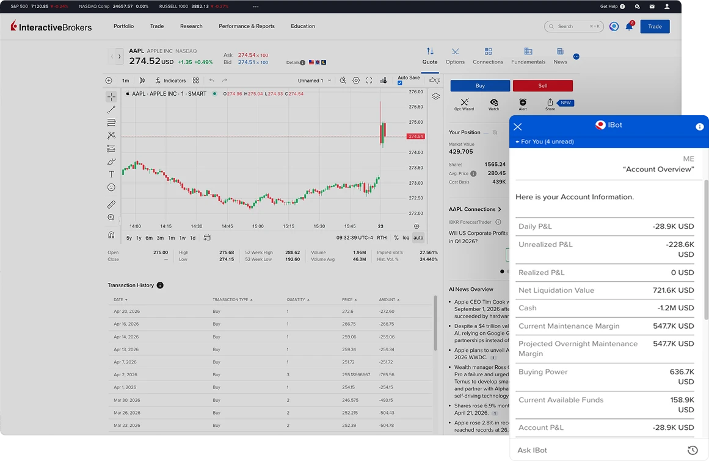The height and width of the screenshot is (461, 709).
Task: Open chart layout grid selector
Action: tap(196, 80)
